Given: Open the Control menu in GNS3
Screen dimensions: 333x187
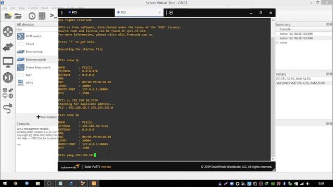Looking at the screenshot, I should click(x=33, y=8).
